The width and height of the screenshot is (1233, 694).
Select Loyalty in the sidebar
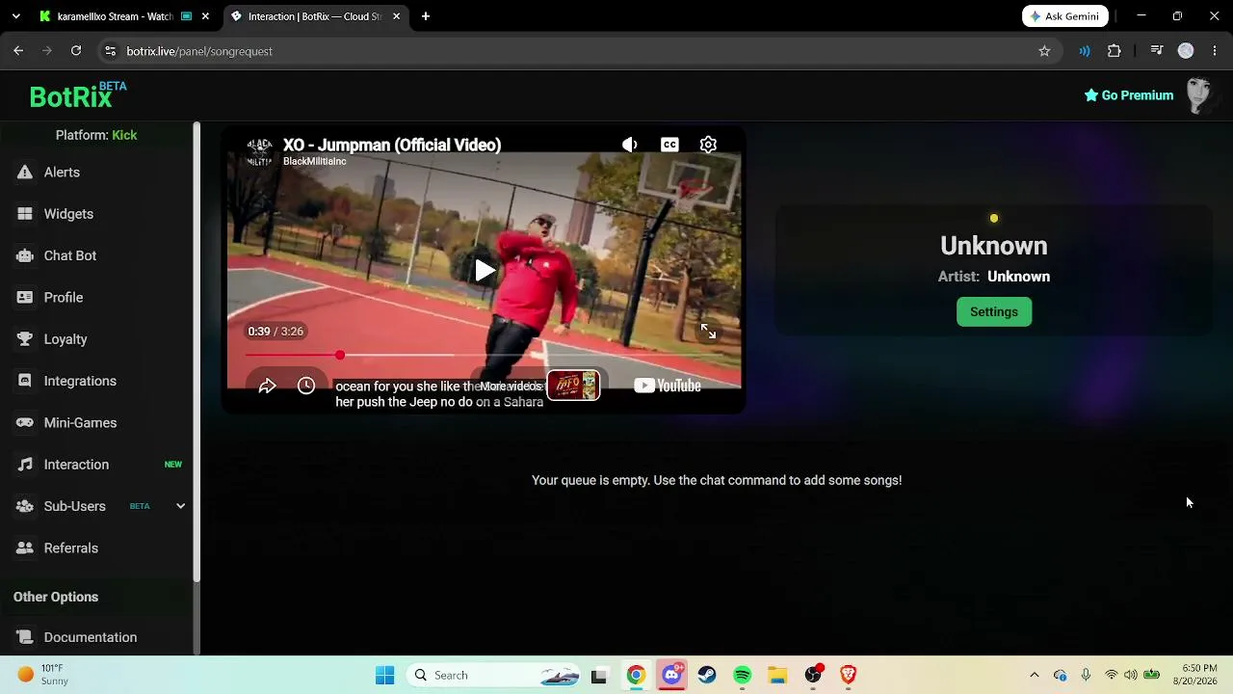tap(66, 339)
